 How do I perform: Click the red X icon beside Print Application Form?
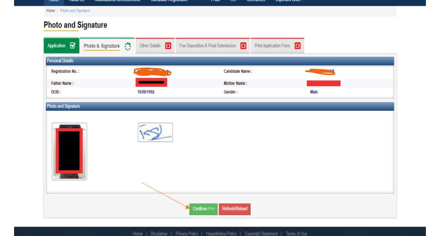297,46
